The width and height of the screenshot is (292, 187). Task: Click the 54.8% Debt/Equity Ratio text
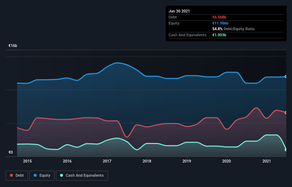click(234, 29)
